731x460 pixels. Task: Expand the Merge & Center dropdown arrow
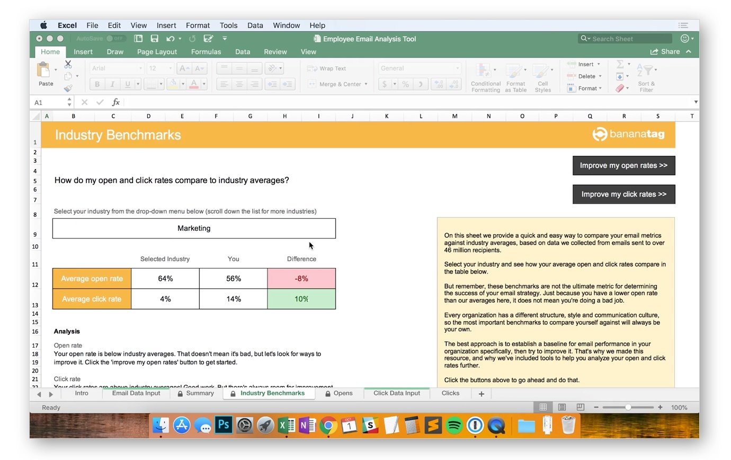(365, 84)
